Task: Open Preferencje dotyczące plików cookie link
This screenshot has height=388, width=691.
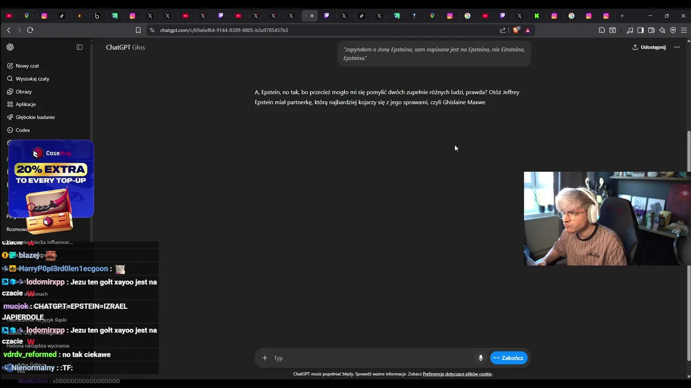Action: pos(457,374)
